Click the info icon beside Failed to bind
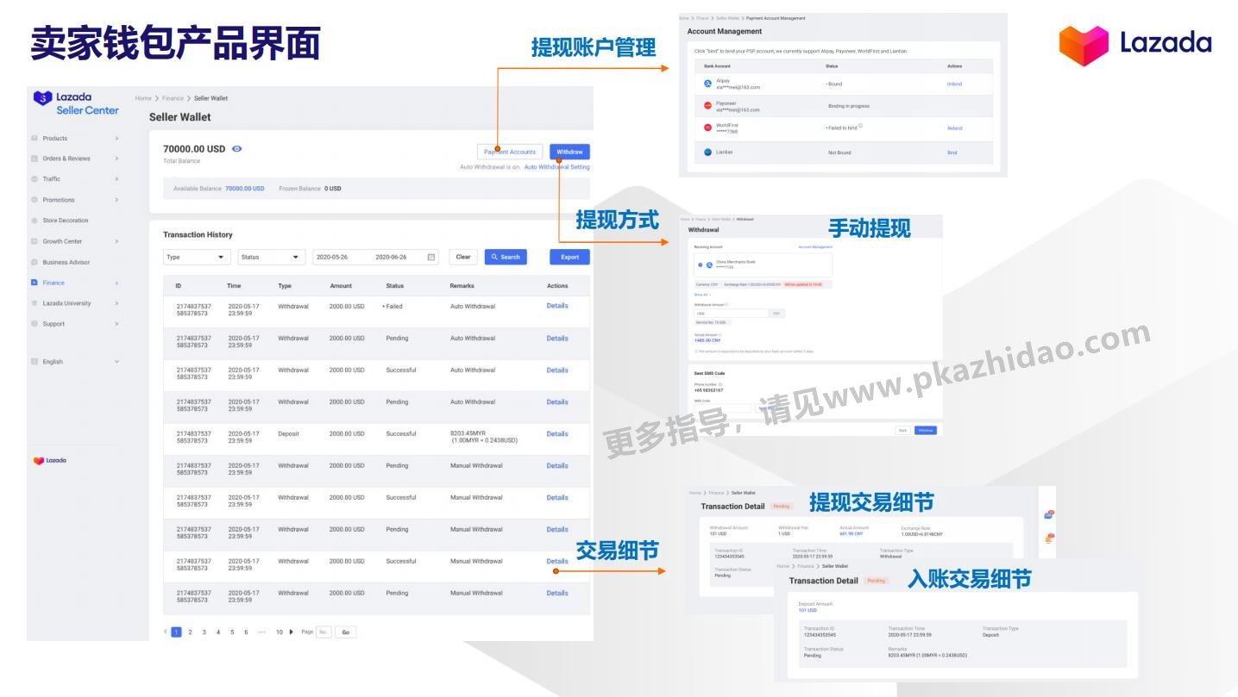 (x=861, y=126)
